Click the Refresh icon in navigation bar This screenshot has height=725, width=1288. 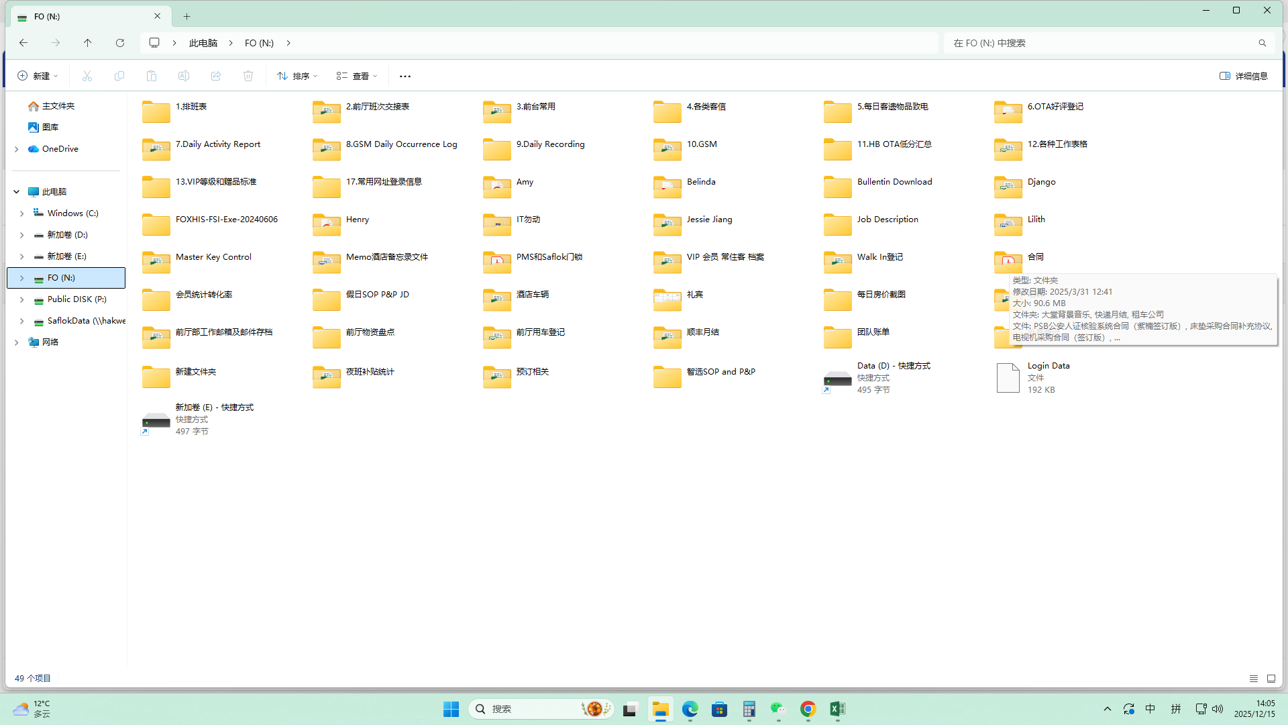tap(120, 43)
